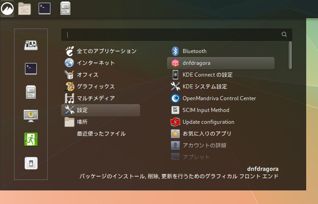The image size is (318, 204).
Task: Click the Bluetooth logo icon
Action: coord(175,51)
